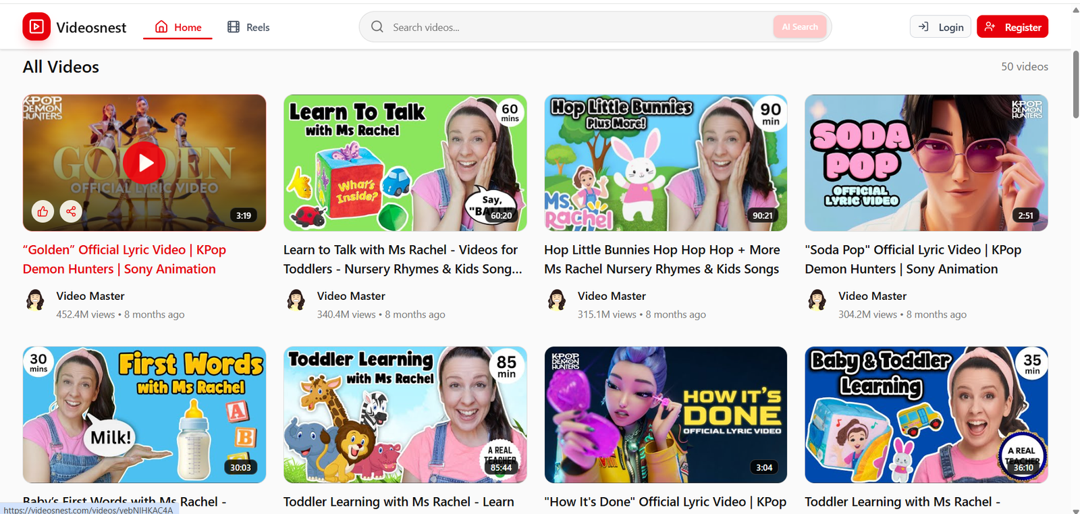This screenshot has width=1080, height=514.
Task: Click the Videosnest brand name
Action: tap(91, 28)
